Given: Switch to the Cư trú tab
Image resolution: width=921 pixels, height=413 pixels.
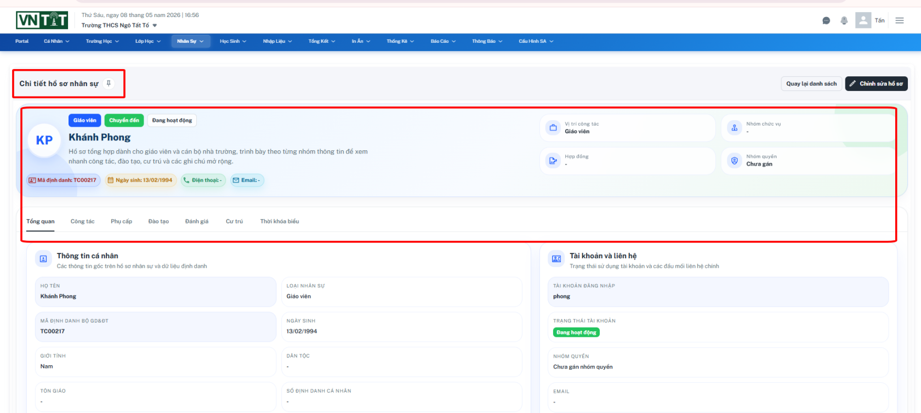Looking at the screenshot, I should pos(235,222).
